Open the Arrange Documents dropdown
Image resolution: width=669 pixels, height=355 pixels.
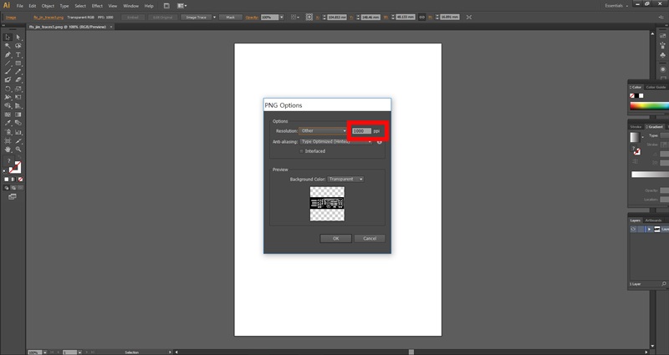point(181,6)
